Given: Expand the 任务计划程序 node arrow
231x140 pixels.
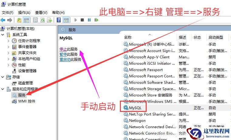Looking at the screenshot, I should point(8,41).
